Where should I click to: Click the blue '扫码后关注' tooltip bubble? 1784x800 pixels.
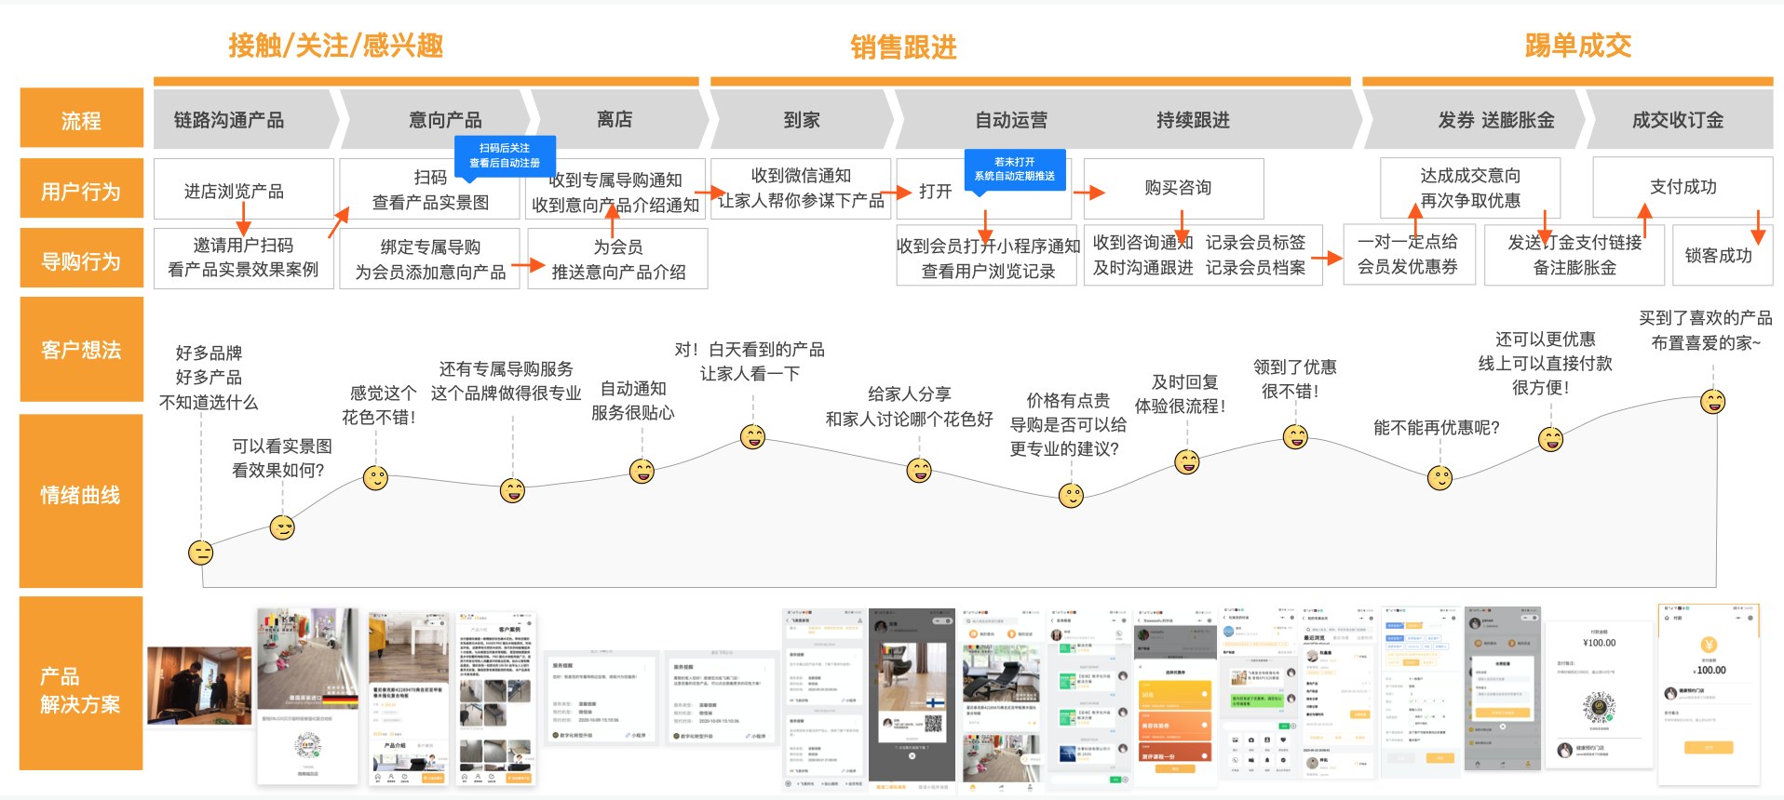coord(505,154)
